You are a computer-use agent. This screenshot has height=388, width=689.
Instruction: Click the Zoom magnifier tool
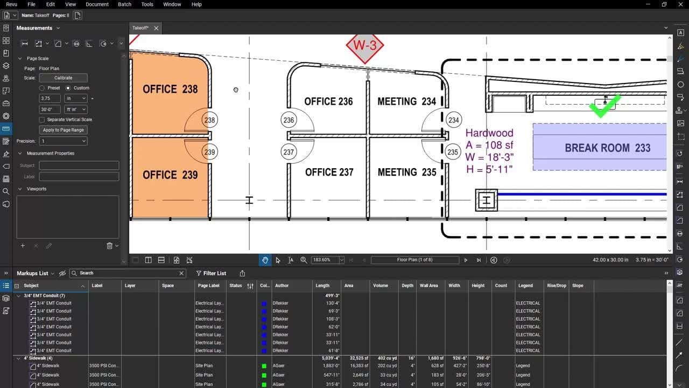coord(304,260)
